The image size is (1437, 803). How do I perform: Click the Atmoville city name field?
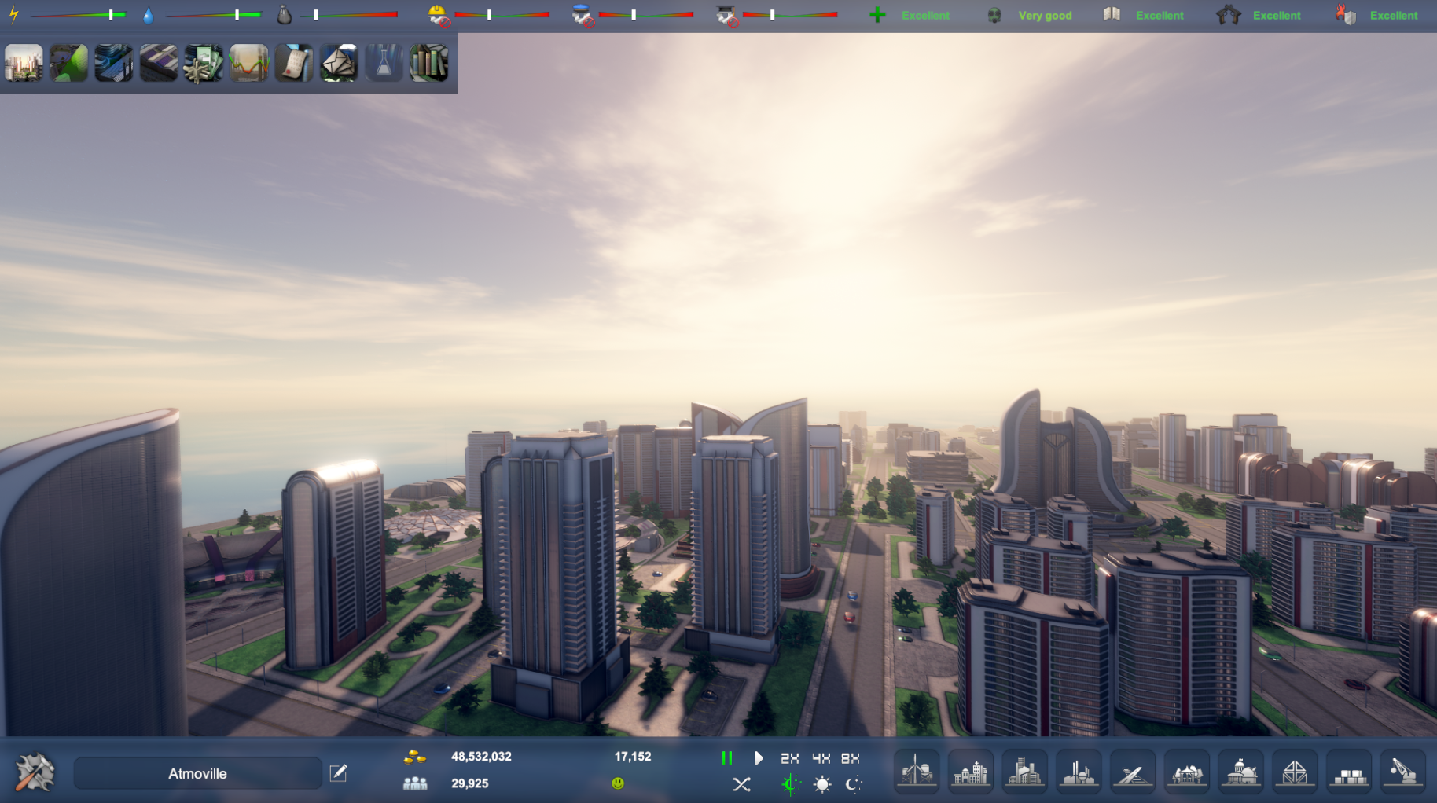[198, 773]
